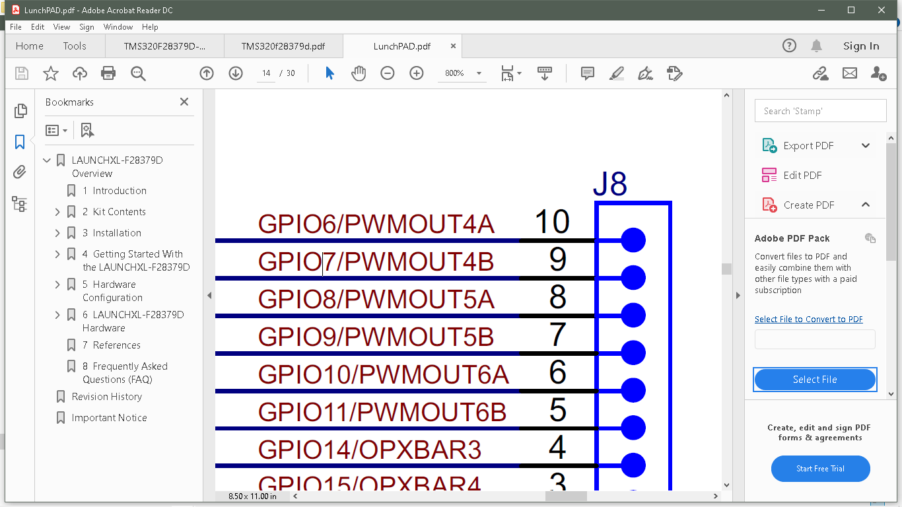Expand the 4 Getting Started bookmark
Viewport: 902px width, 507px height.
(57, 254)
